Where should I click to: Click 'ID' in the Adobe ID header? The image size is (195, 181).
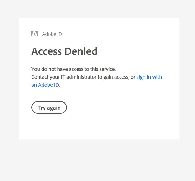click(60, 34)
